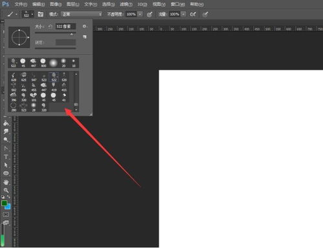This screenshot has width=323, height=248.
Task: Open the Brush tool preset dropdown arrow
Action: (16, 14)
